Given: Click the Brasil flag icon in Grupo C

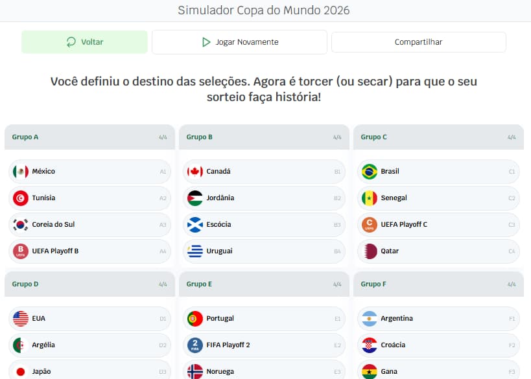Looking at the screenshot, I should [x=368, y=171].
